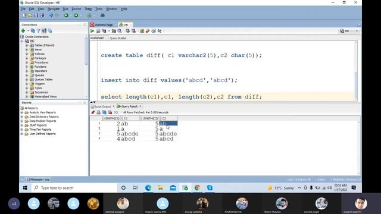Switch to the Script Output tab

pos(102,106)
